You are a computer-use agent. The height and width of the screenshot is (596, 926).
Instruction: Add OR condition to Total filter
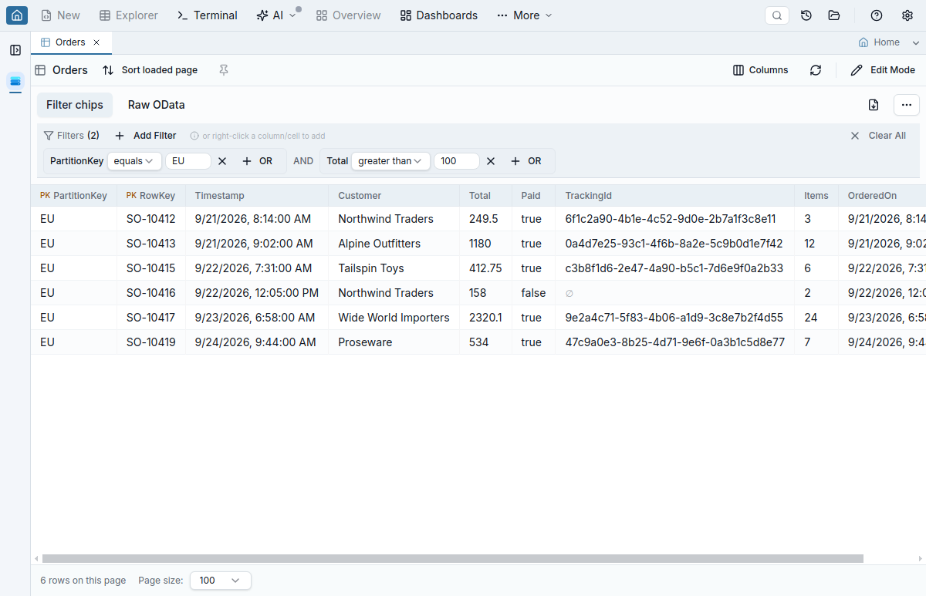pyautogui.click(x=526, y=161)
